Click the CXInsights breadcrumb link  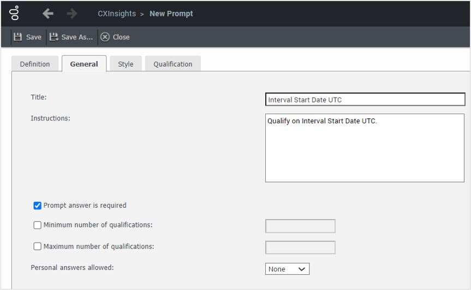(117, 14)
